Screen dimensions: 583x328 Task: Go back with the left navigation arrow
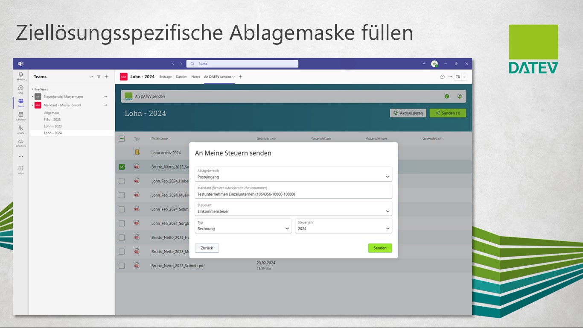pyautogui.click(x=173, y=64)
